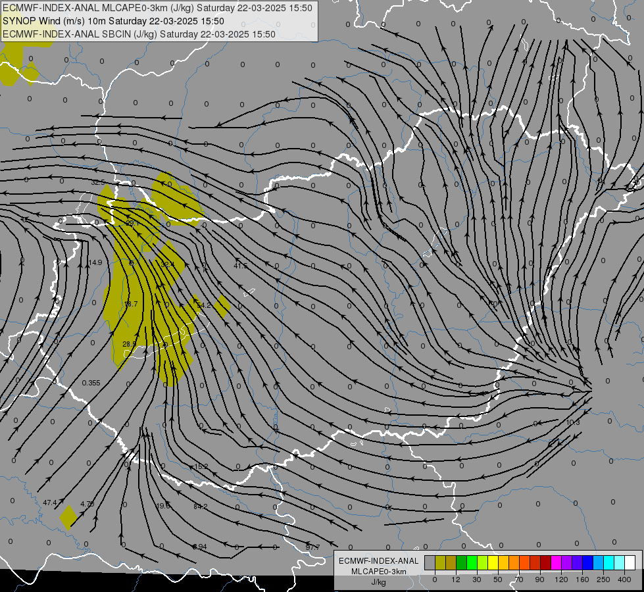Viewport: 644px width, 592px height.
Task: Click the small olive diamond beside 47.4
Action: point(68,517)
